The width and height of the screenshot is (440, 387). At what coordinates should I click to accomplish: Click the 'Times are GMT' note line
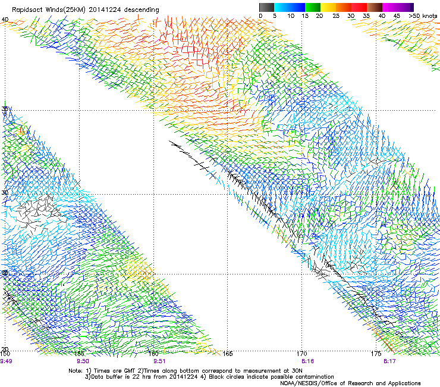185,371
